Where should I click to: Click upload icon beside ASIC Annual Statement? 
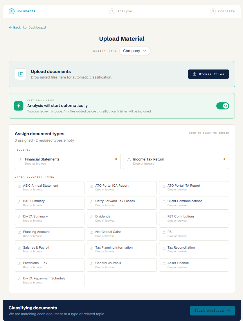pos(20,186)
